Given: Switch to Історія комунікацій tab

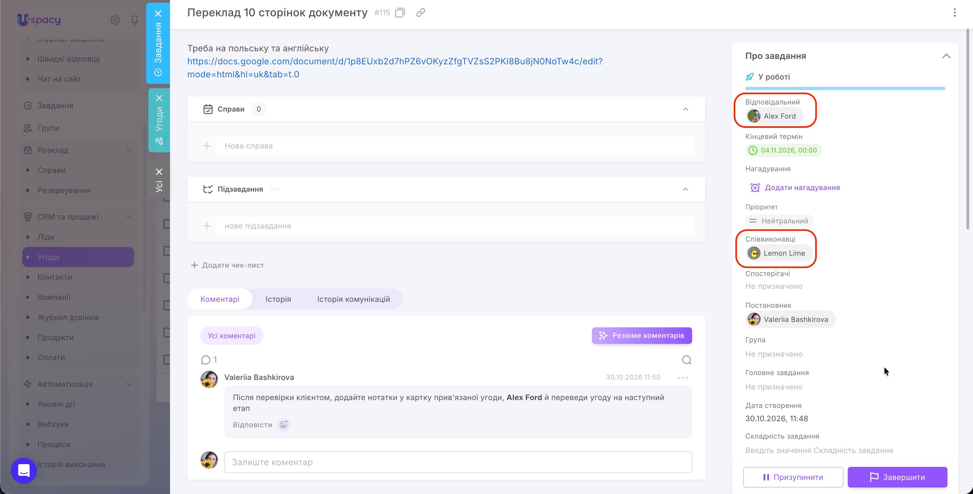Looking at the screenshot, I should tap(354, 299).
